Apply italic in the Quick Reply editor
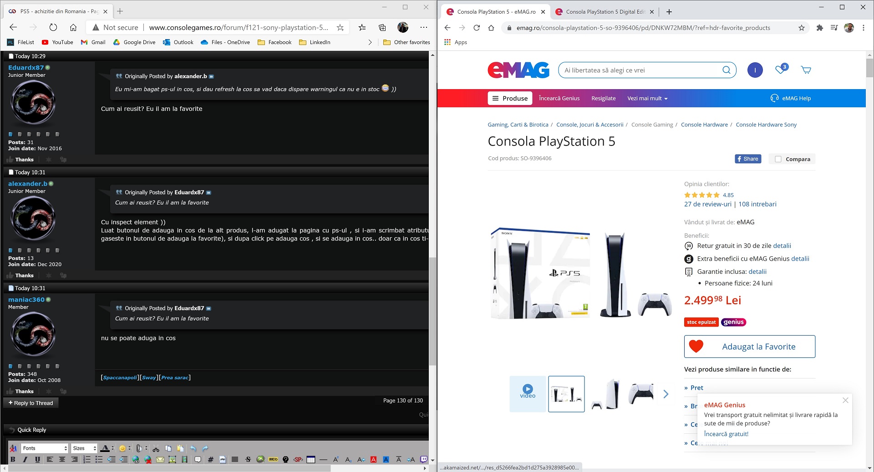 pos(25,460)
